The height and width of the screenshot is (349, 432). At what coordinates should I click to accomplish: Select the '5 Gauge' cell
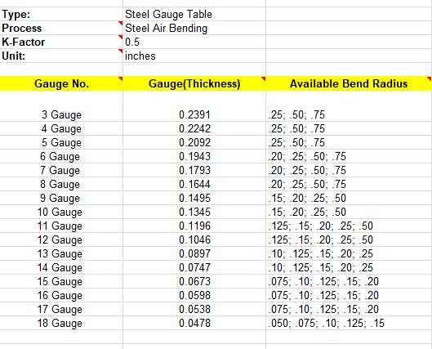pos(61,142)
